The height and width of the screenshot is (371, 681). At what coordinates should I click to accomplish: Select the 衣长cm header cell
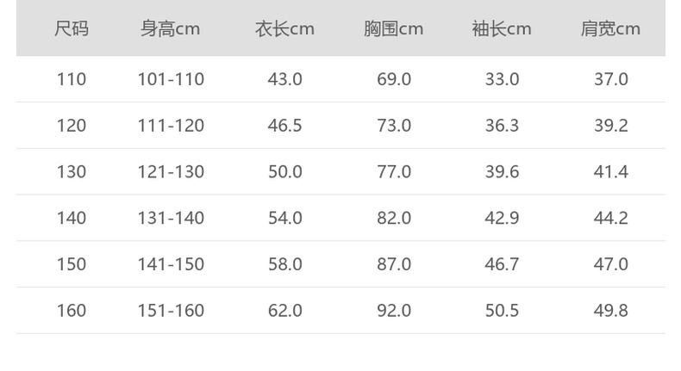pos(284,29)
